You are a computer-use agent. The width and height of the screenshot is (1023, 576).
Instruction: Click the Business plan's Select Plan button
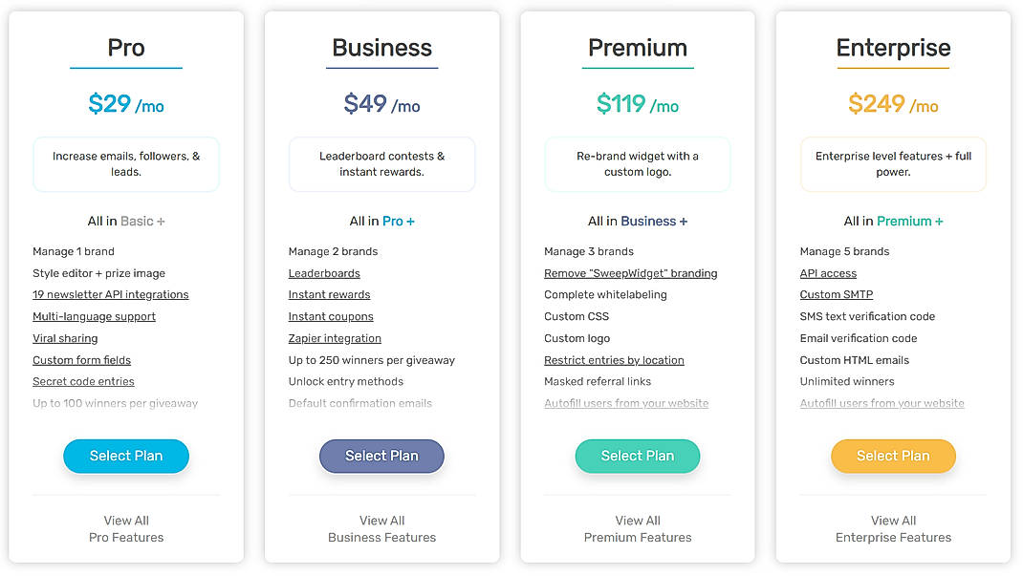381,456
